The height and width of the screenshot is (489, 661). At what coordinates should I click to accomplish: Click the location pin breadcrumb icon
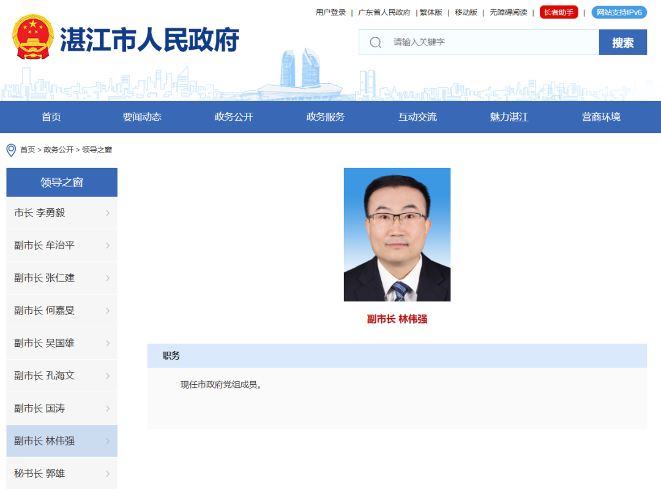pos(11,150)
